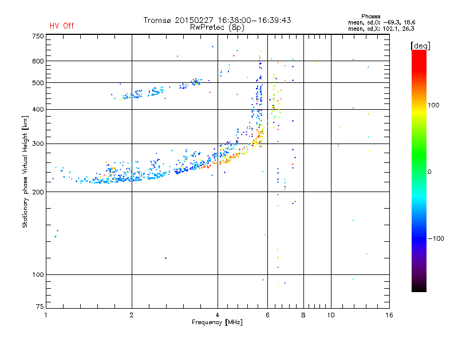
Task: Click the x-axis tick label '16'
Action: tap(389, 315)
